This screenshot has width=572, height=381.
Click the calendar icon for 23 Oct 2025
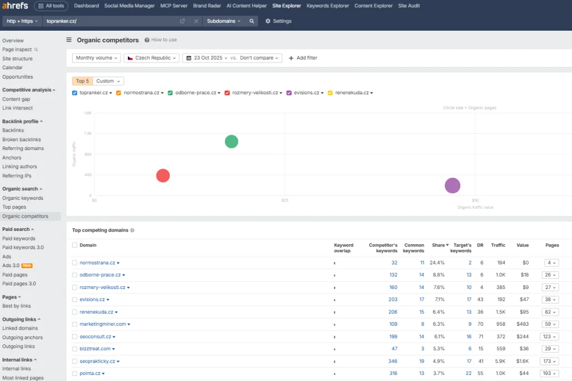(x=189, y=58)
